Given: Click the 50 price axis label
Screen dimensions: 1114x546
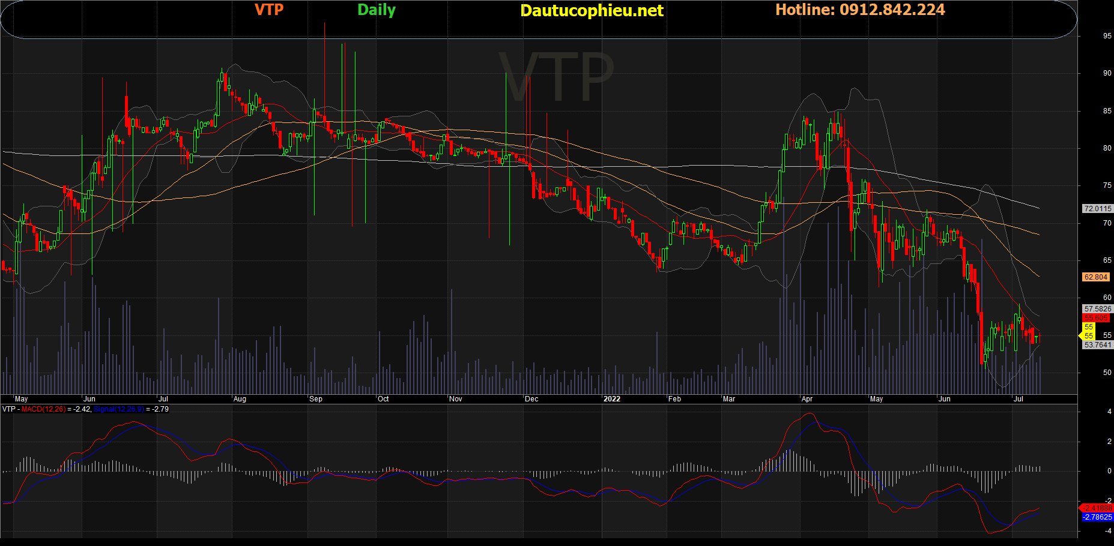Looking at the screenshot, I should 1107,373.
